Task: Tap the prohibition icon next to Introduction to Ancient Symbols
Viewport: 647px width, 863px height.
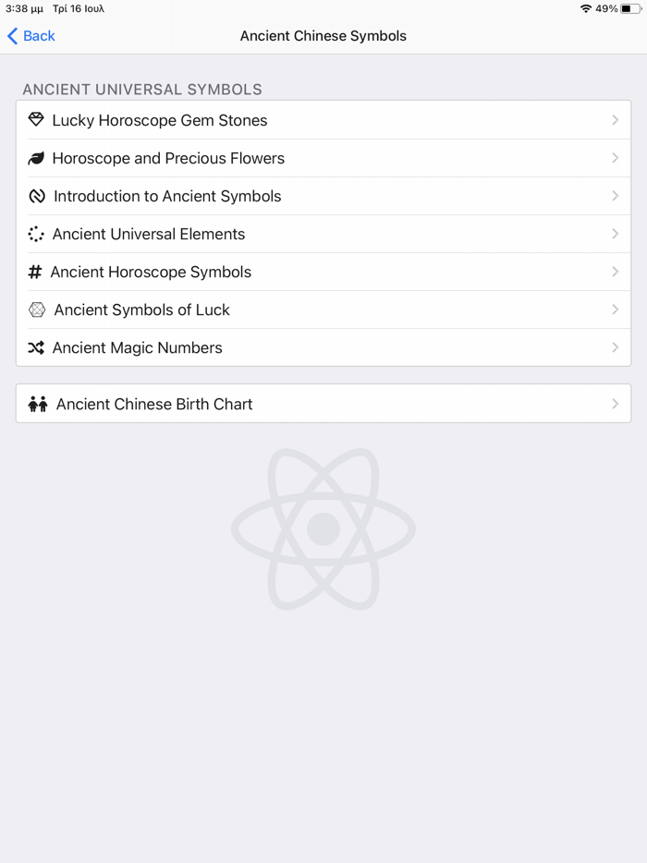Action: [x=36, y=196]
